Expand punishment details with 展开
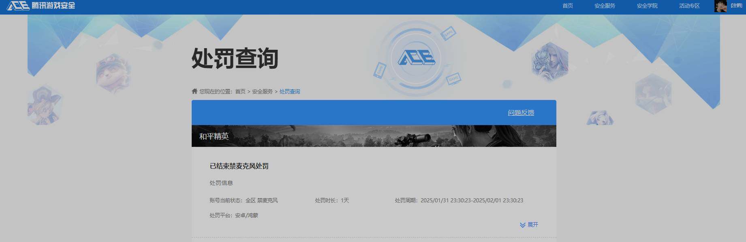The height and width of the screenshot is (242, 746). pyautogui.click(x=533, y=225)
